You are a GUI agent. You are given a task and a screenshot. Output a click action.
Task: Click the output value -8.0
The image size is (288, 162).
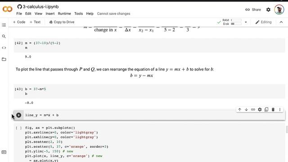[x=29, y=103]
